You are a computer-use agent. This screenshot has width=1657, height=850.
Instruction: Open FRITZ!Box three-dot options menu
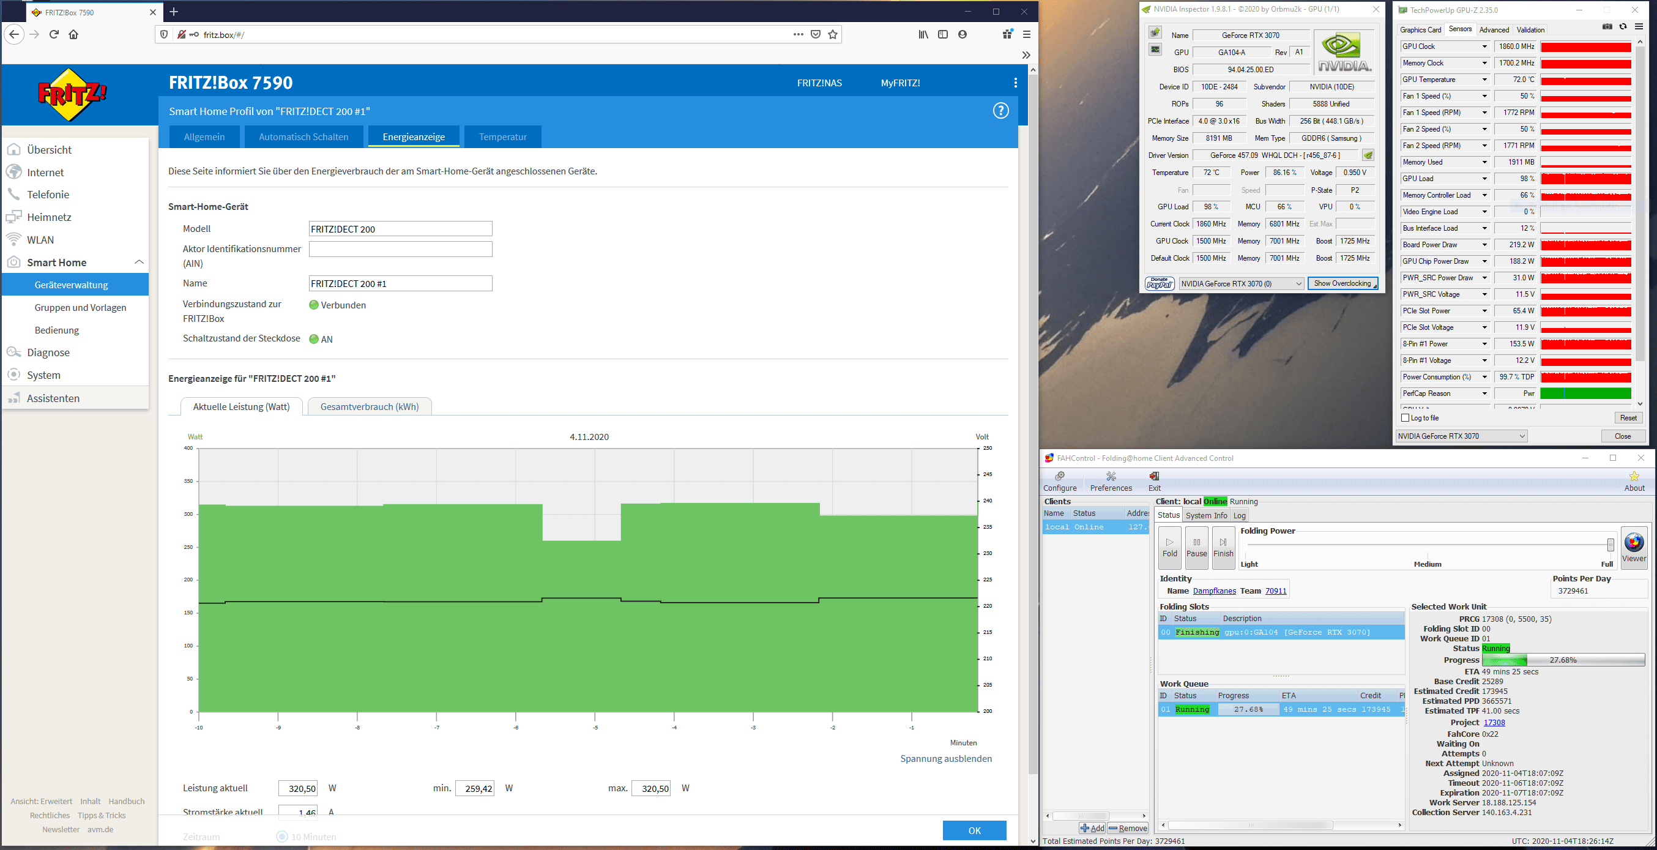[x=1015, y=83]
